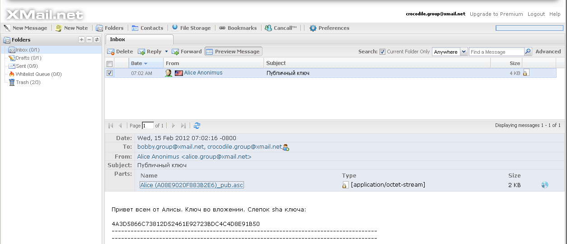Click the sender avatar icon in list

(x=169, y=73)
